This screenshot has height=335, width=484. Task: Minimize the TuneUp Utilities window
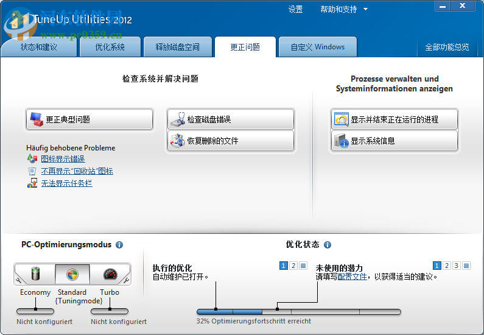click(x=443, y=6)
